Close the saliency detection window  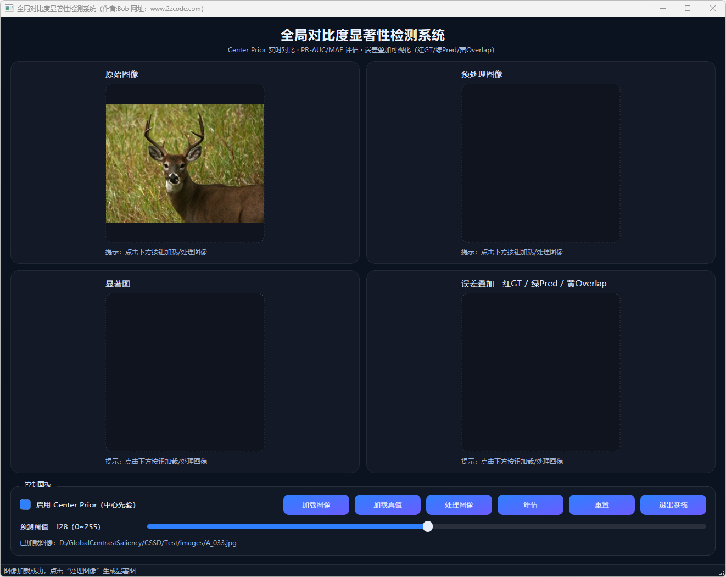pyautogui.click(x=712, y=8)
